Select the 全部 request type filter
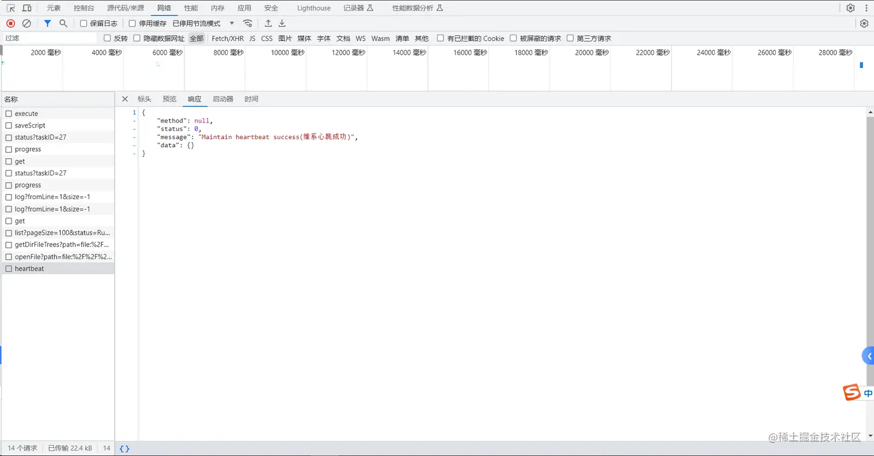The height and width of the screenshot is (456, 874). (x=197, y=38)
